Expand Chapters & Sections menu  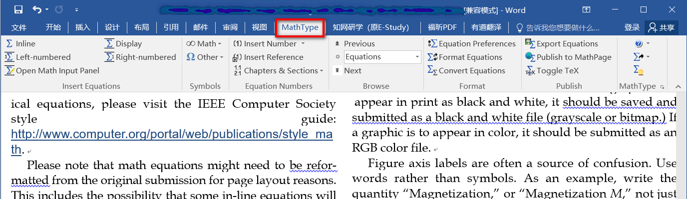click(279, 71)
